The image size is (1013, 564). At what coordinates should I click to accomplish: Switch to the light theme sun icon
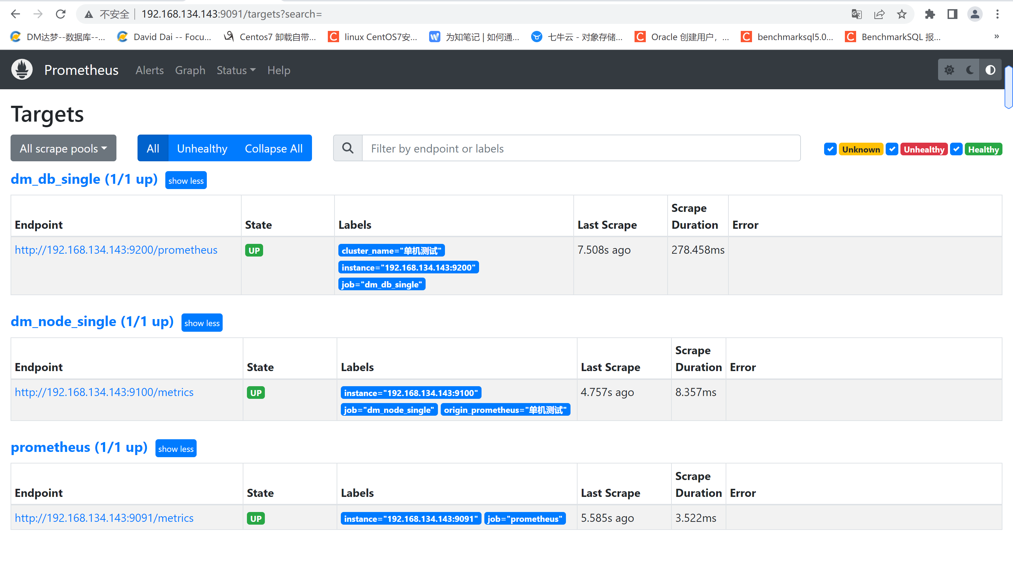tap(949, 70)
